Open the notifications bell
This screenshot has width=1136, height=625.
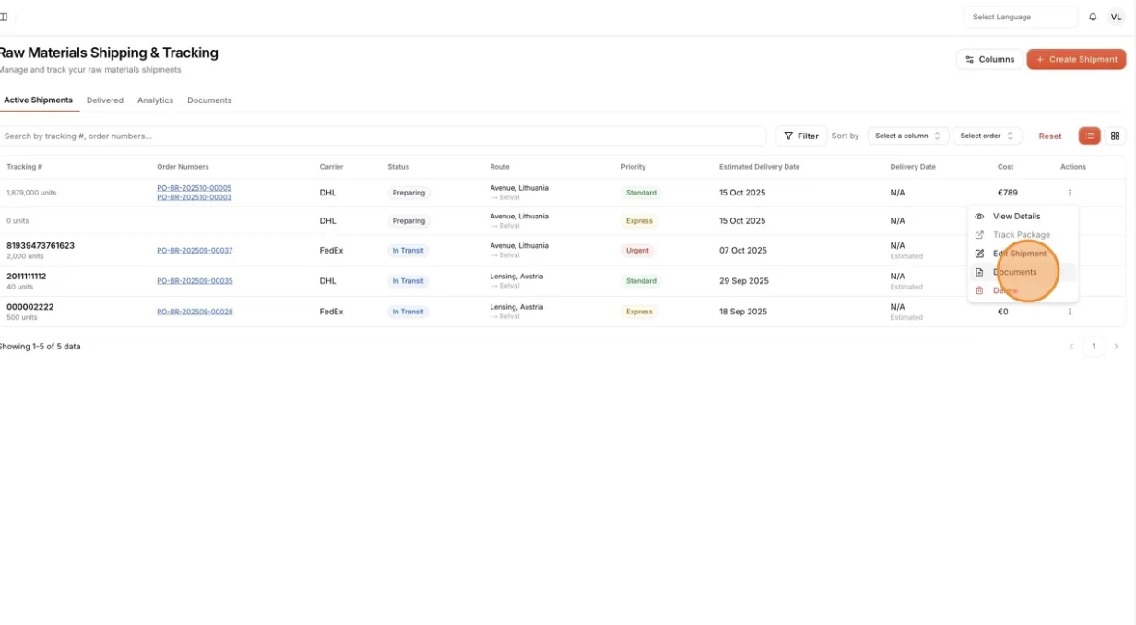pyautogui.click(x=1093, y=17)
